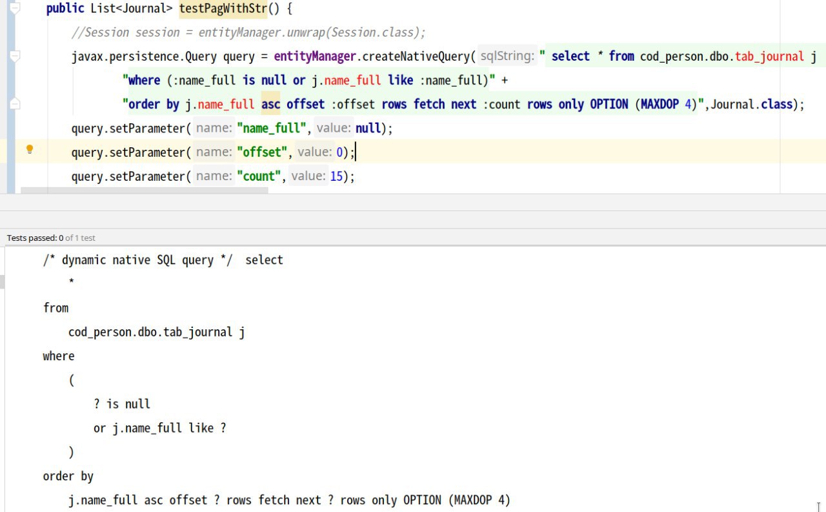826x512 pixels.
Task: Toggle fold marker beside the order by string line
Action: (15, 104)
